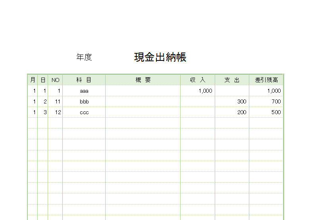Select the 概要 column header
Viewport: 312px width, 220px height.
click(143, 80)
